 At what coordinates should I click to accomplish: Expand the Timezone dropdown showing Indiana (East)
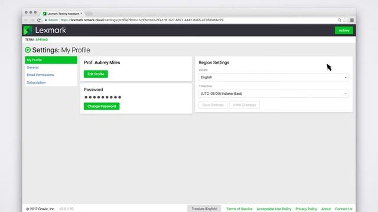point(273,94)
